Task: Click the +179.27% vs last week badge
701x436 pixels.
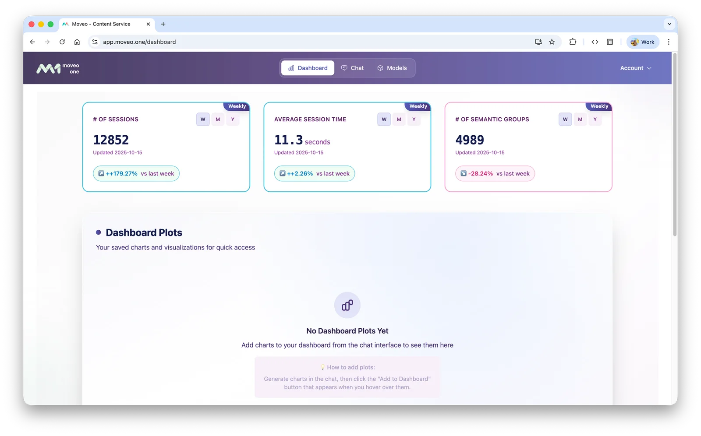Action: pos(136,173)
